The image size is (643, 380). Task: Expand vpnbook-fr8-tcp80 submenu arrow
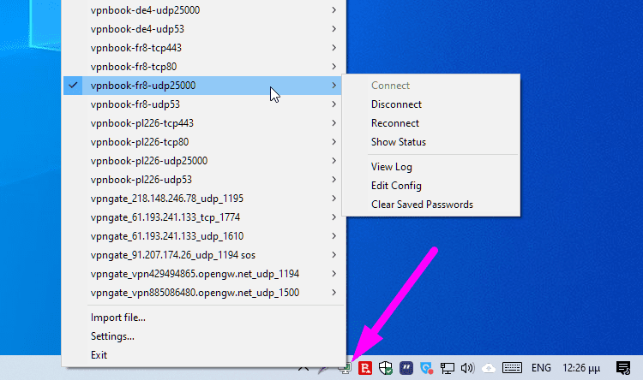pyautogui.click(x=334, y=67)
